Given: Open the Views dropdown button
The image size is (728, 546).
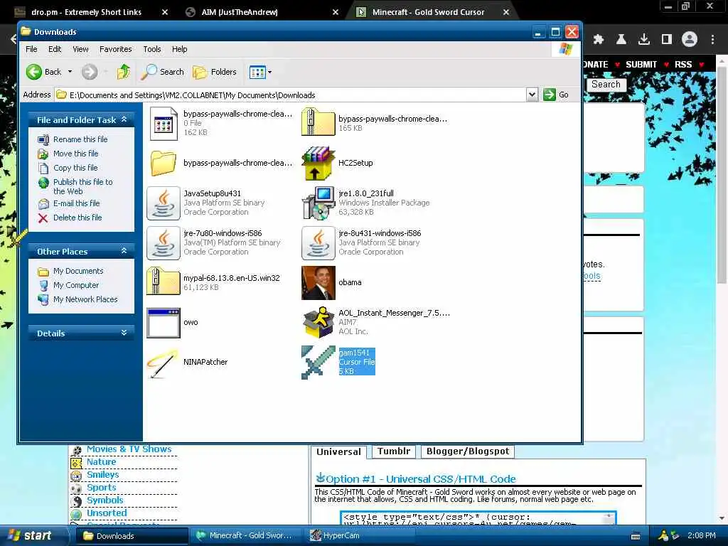Looking at the screenshot, I should click(260, 72).
